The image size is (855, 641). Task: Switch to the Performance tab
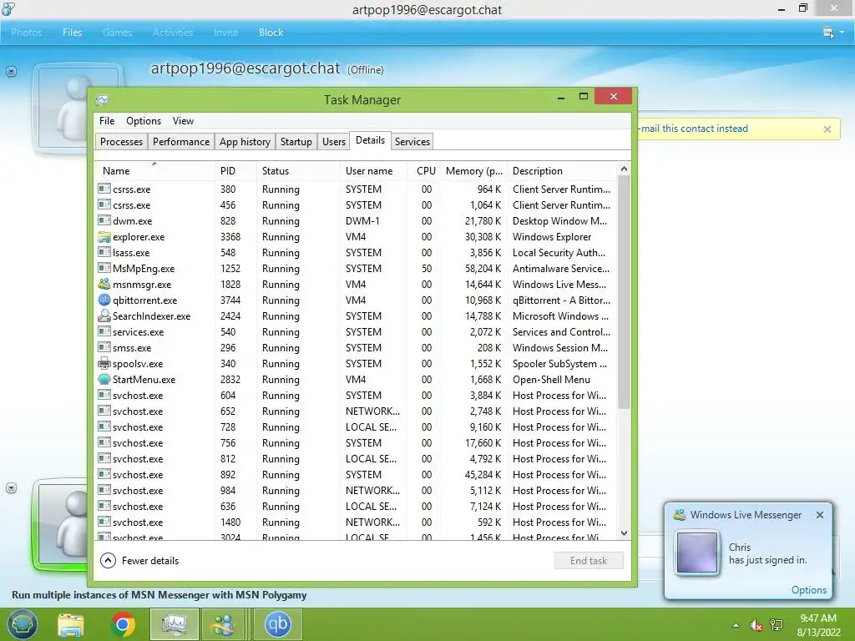coord(181,142)
